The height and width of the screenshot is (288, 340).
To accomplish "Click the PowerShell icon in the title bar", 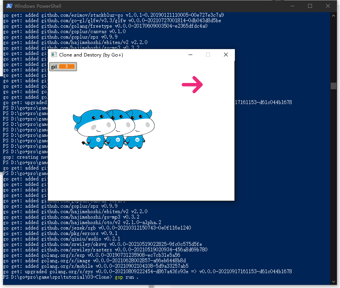I will (9, 6).
